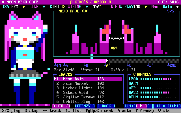Click the NEKO RAVE visualizer switch arrows
Image resolution: width=181 pixels, height=113 pixels.
click(85, 11)
